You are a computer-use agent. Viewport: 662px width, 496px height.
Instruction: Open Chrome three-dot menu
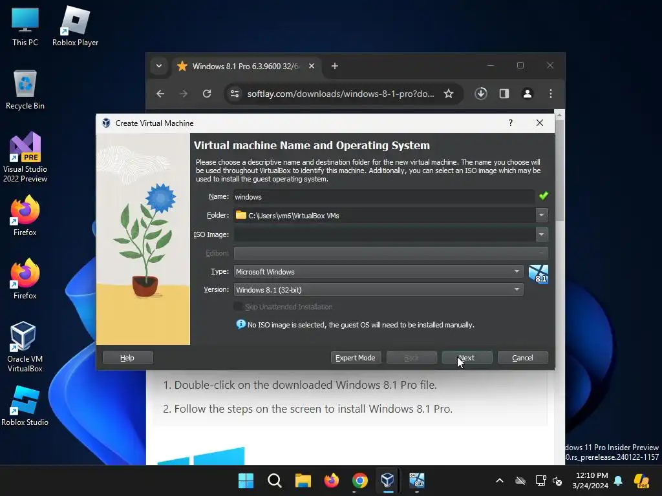coord(551,94)
